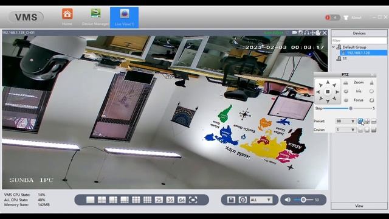Click the live camera video feed

(165, 112)
